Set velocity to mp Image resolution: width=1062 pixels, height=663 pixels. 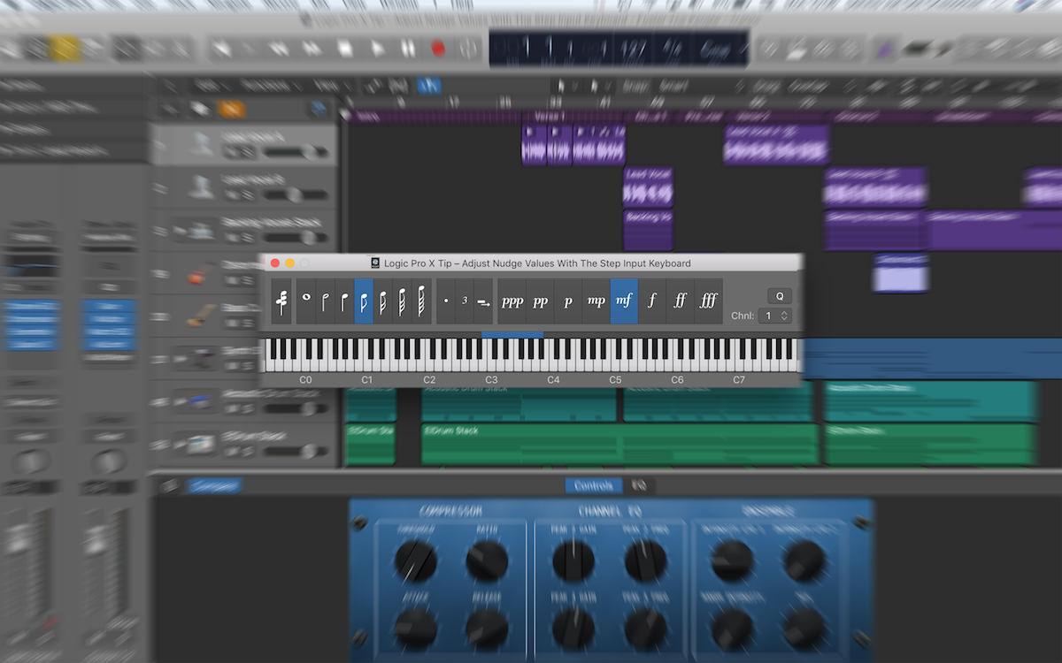[596, 301]
